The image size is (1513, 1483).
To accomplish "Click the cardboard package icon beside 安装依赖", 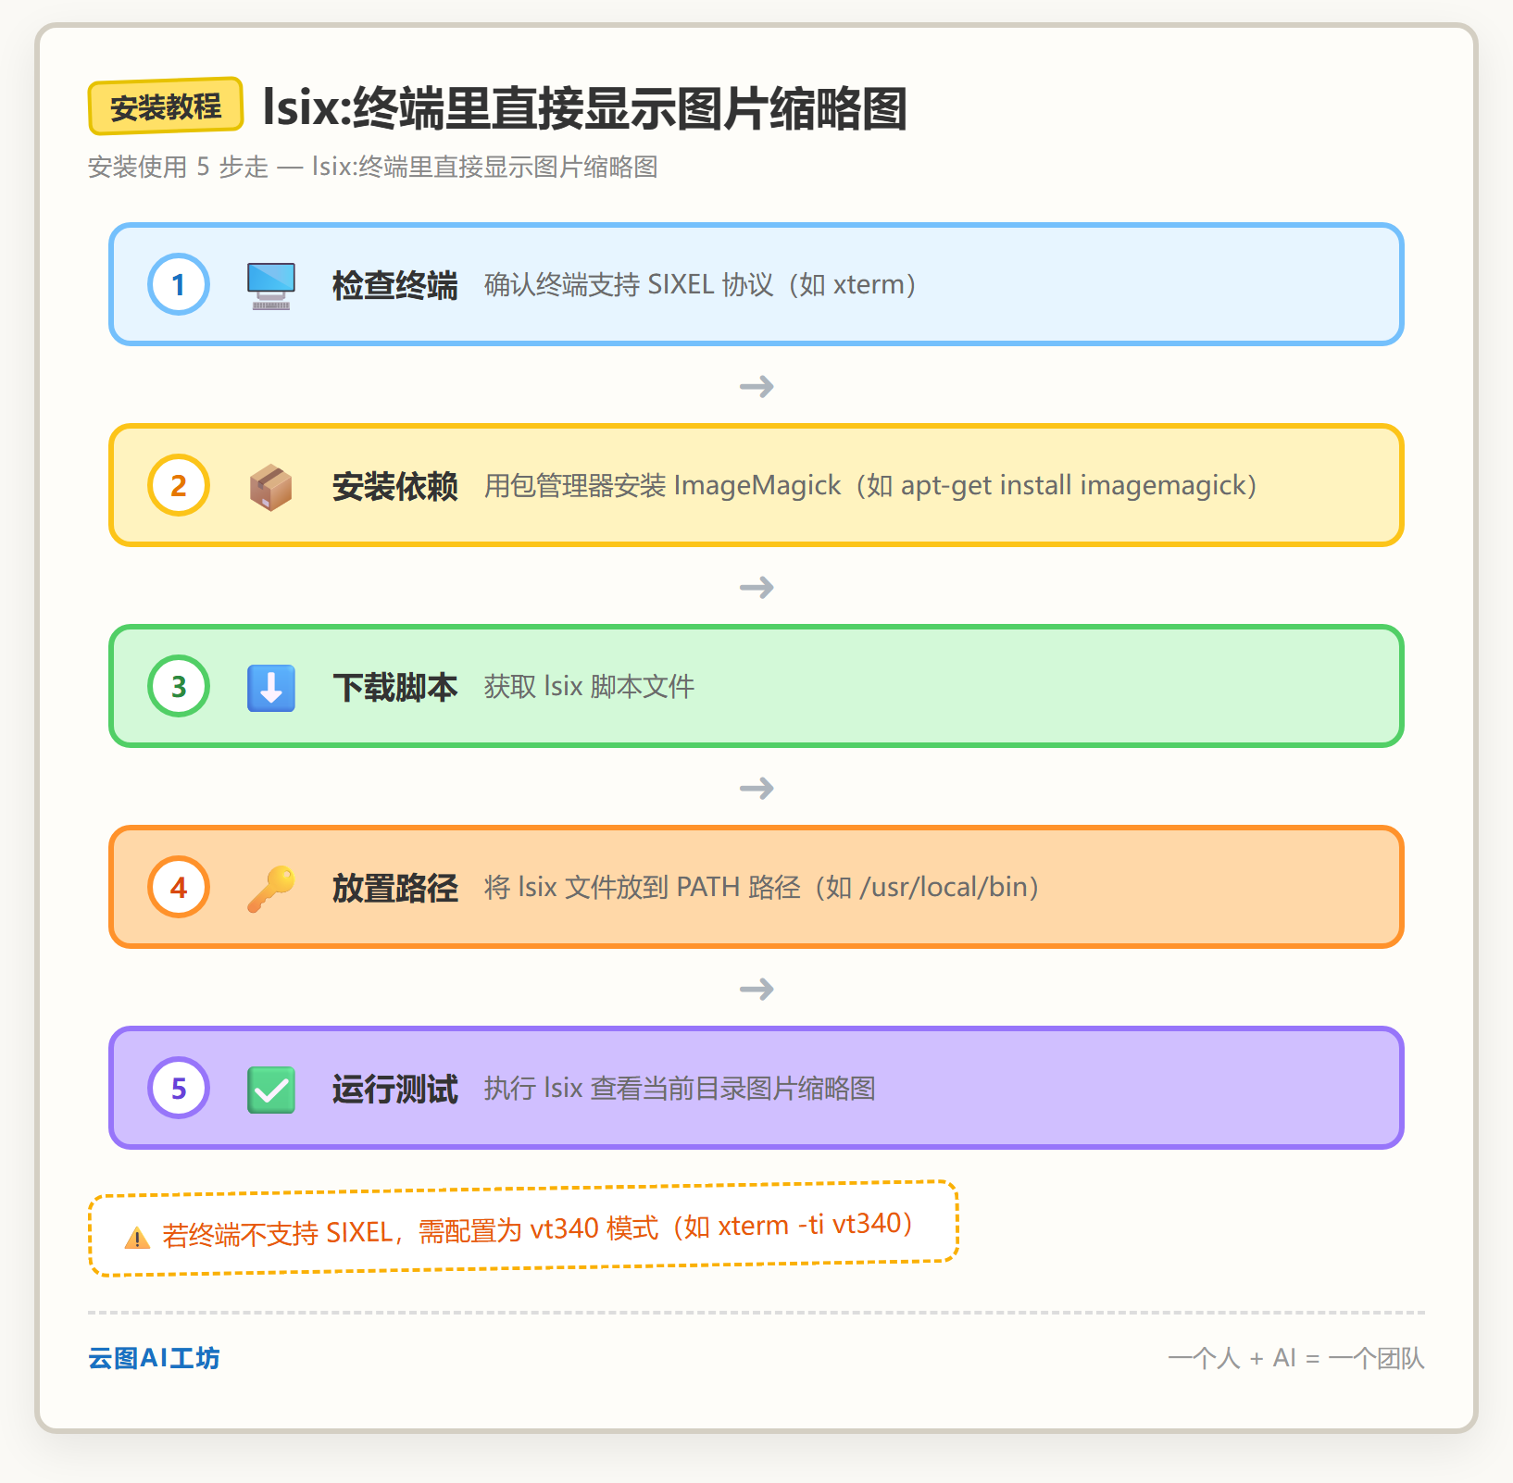I will tap(271, 486).
